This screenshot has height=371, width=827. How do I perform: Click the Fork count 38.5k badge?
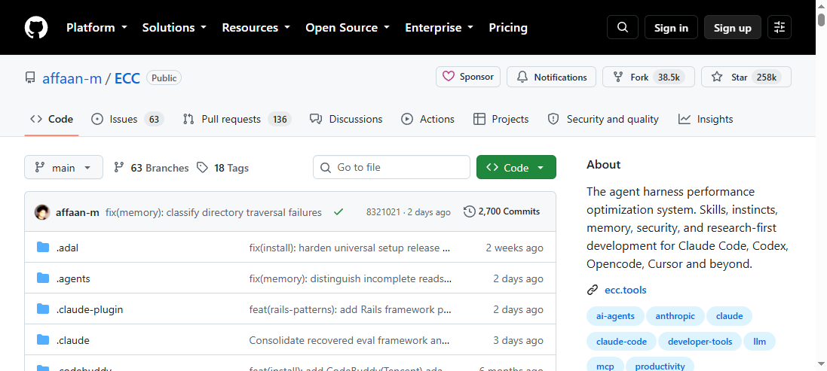669,77
